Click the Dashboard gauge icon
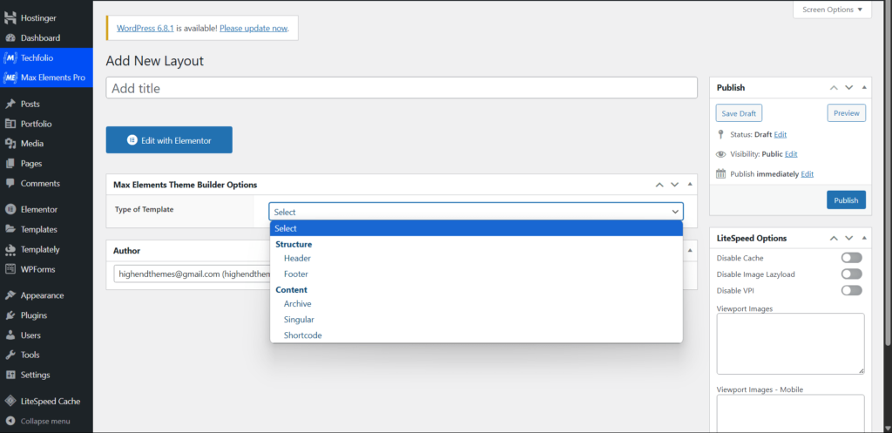The image size is (892, 433). (x=10, y=38)
